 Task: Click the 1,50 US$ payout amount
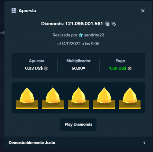(118, 68)
